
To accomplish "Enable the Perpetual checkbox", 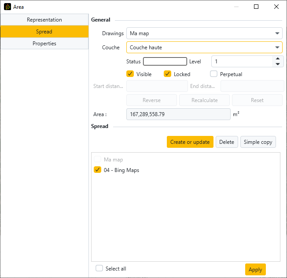I will [213, 74].
